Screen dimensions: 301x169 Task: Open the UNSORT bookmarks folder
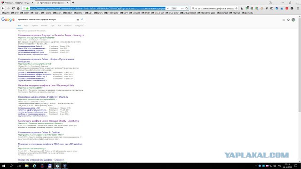point(135,13)
